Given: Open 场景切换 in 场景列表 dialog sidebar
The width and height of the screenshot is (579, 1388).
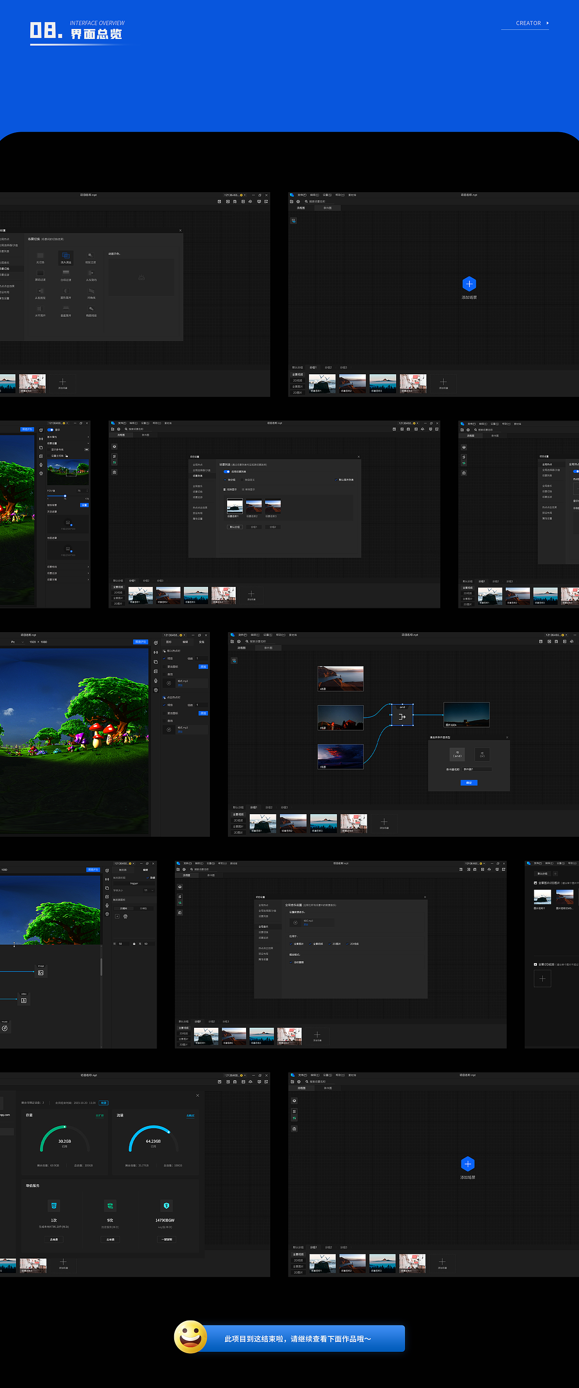Looking at the screenshot, I should click(198, 491).
